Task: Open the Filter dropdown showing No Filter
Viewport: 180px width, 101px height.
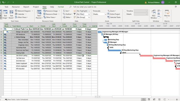Action: [89, 14]
